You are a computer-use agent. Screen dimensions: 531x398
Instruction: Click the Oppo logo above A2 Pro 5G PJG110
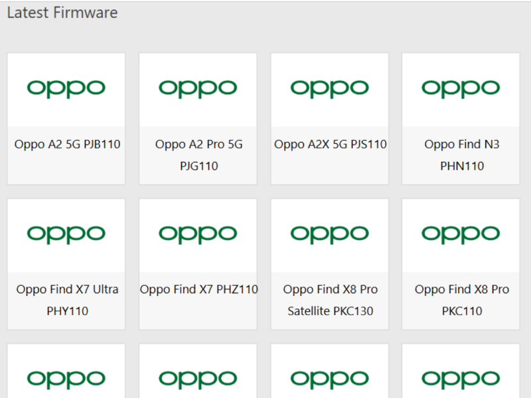(198, 88)
